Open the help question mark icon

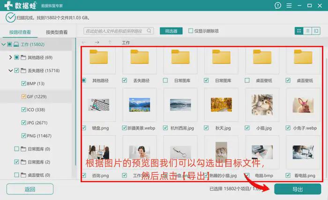coord(278,6)
